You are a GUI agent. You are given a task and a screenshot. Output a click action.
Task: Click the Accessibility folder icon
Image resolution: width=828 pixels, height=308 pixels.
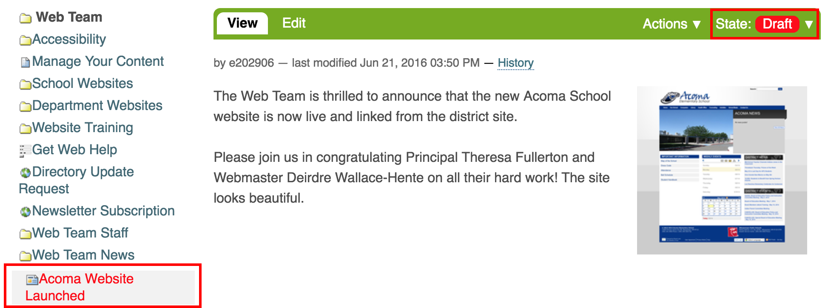coord(26,40)
